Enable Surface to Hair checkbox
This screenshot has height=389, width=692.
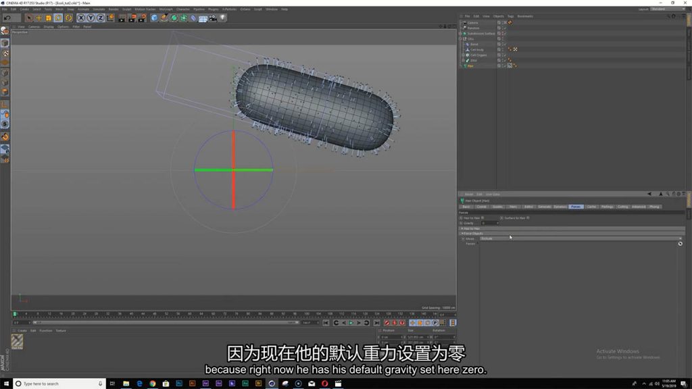(x=528, y=218)
